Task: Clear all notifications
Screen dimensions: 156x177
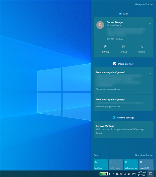Action: coord(144,155)
